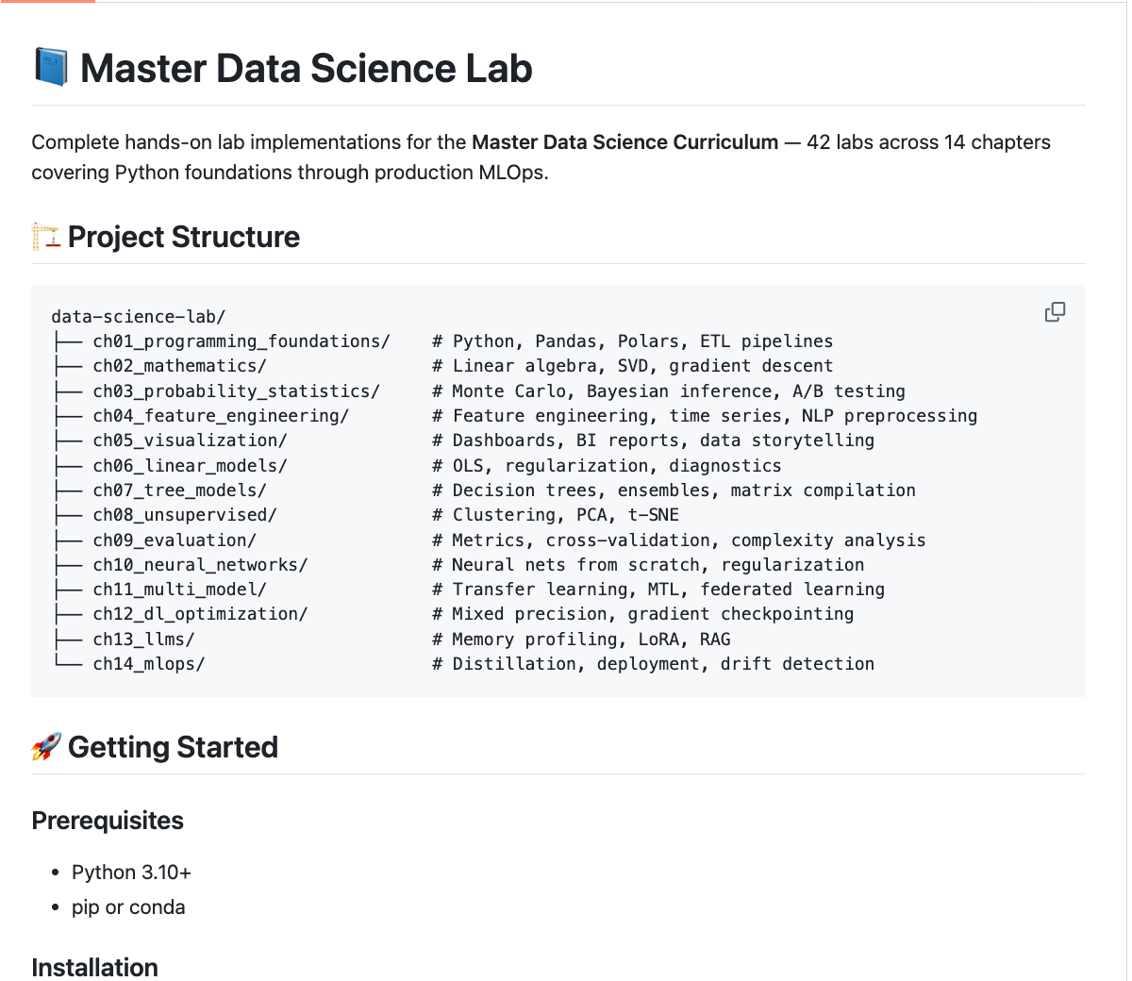Select ch05_visualization/ folder entry

tap(190, 441)
